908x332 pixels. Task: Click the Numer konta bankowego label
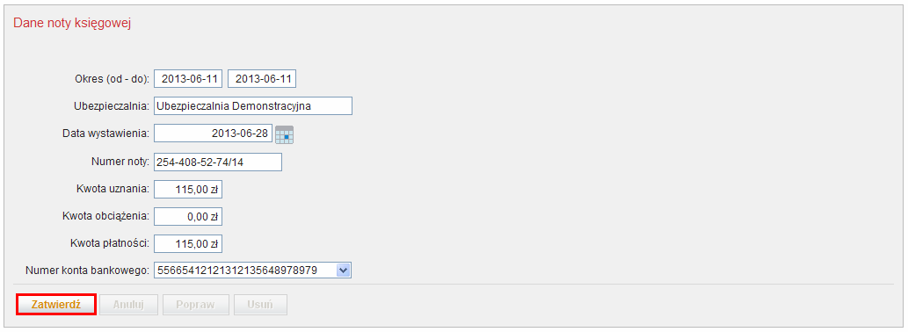tap(87, 271)
